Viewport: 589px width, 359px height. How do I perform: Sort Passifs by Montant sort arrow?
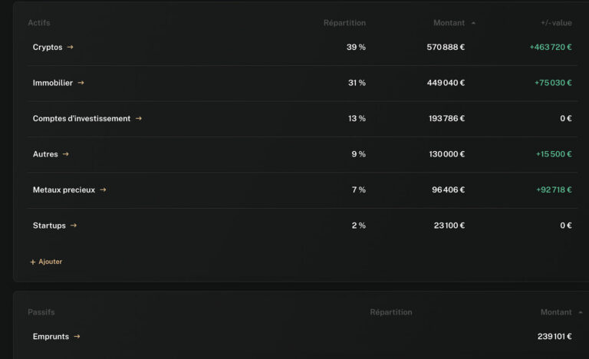point(580,312)
